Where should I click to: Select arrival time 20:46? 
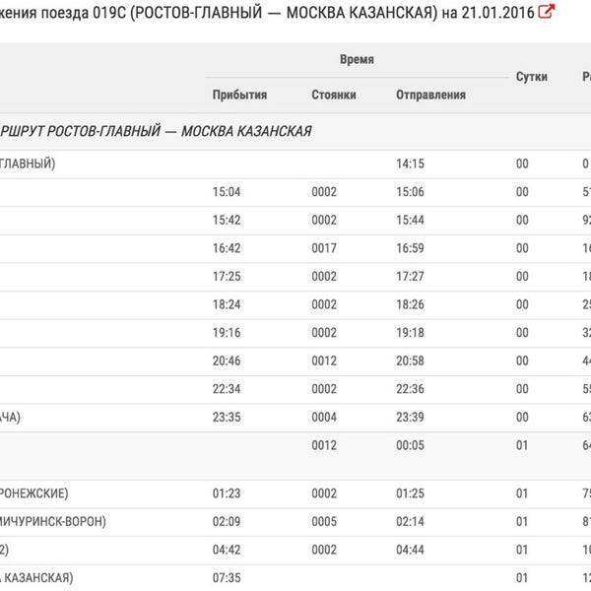point(227,361)
